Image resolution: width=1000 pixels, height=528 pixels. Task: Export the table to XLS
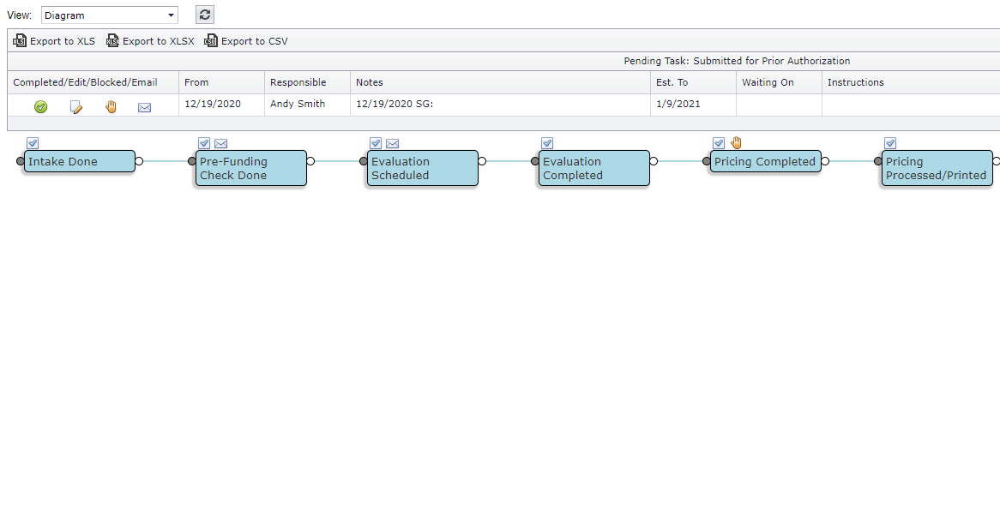[x=54, y=41]
